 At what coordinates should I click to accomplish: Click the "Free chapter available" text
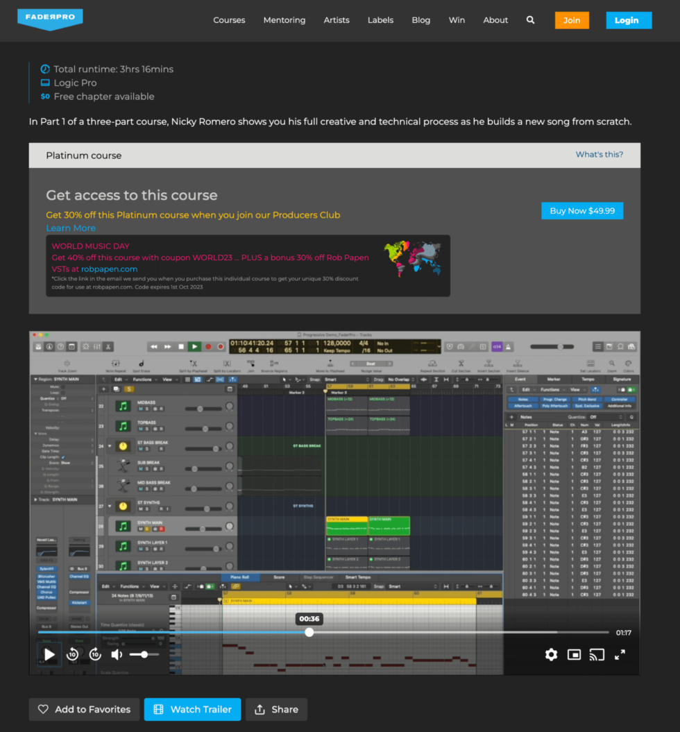tap(104, 96)
